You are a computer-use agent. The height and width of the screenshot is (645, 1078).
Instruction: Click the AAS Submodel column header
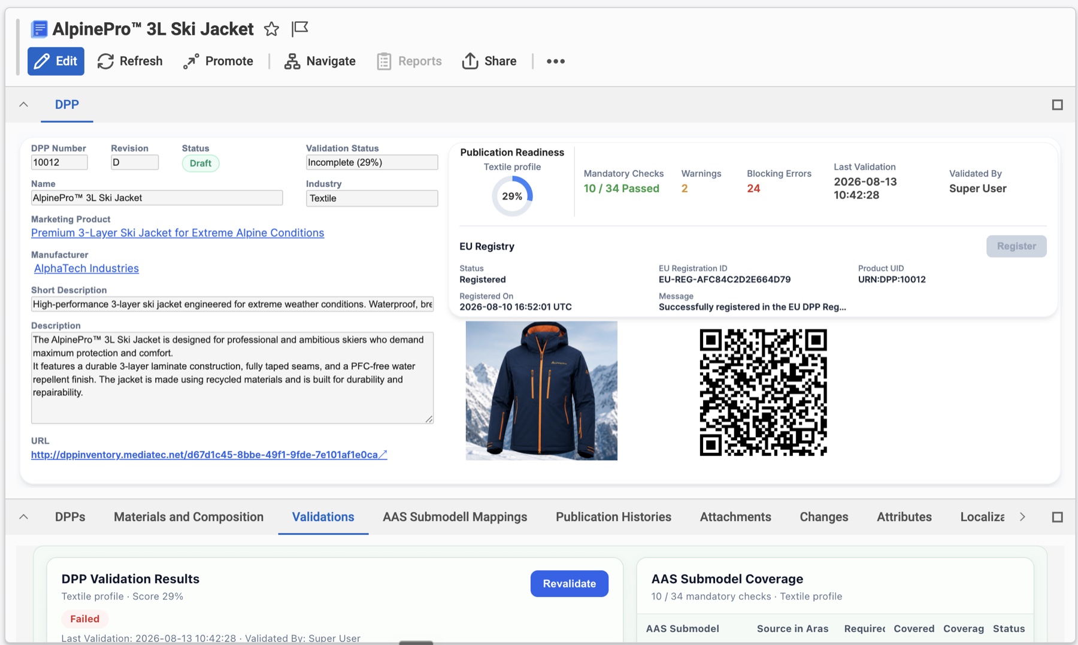(683, 629)
